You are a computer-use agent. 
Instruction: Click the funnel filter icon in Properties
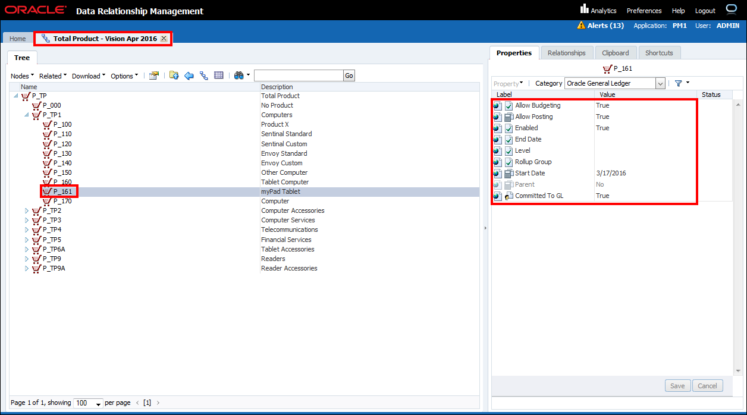click(x=678, y=84)
